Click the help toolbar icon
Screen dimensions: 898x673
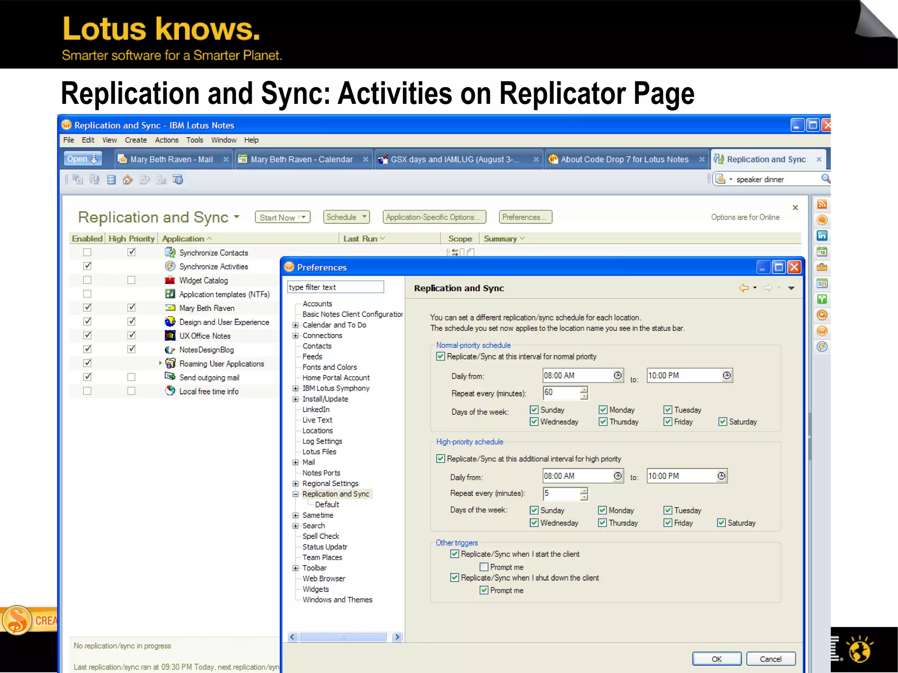point(178,179)
